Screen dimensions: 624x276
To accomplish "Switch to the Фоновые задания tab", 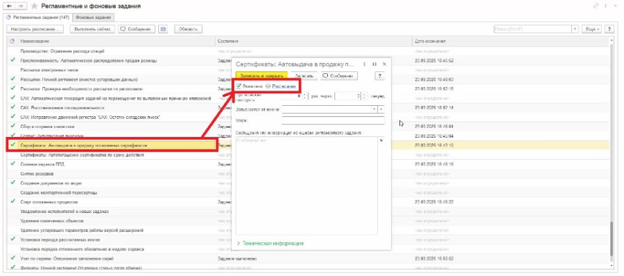I will click(94, 17).
